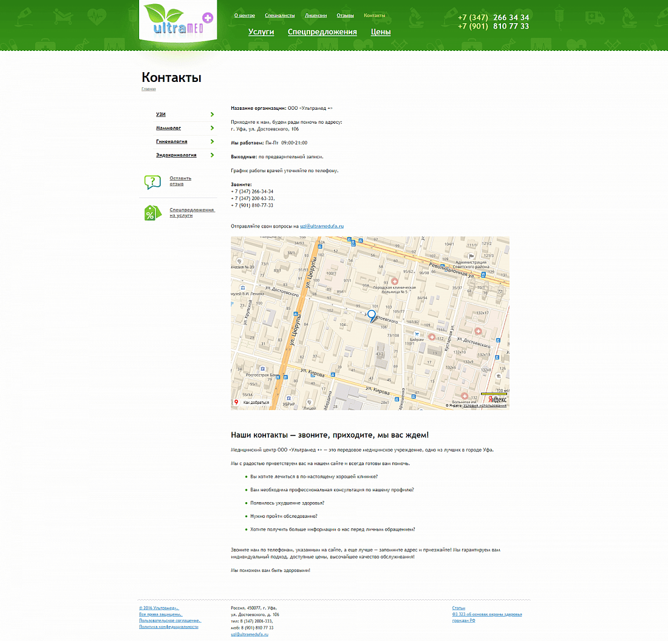Click the Яндекс logo on the map

(x=497, y=400)
